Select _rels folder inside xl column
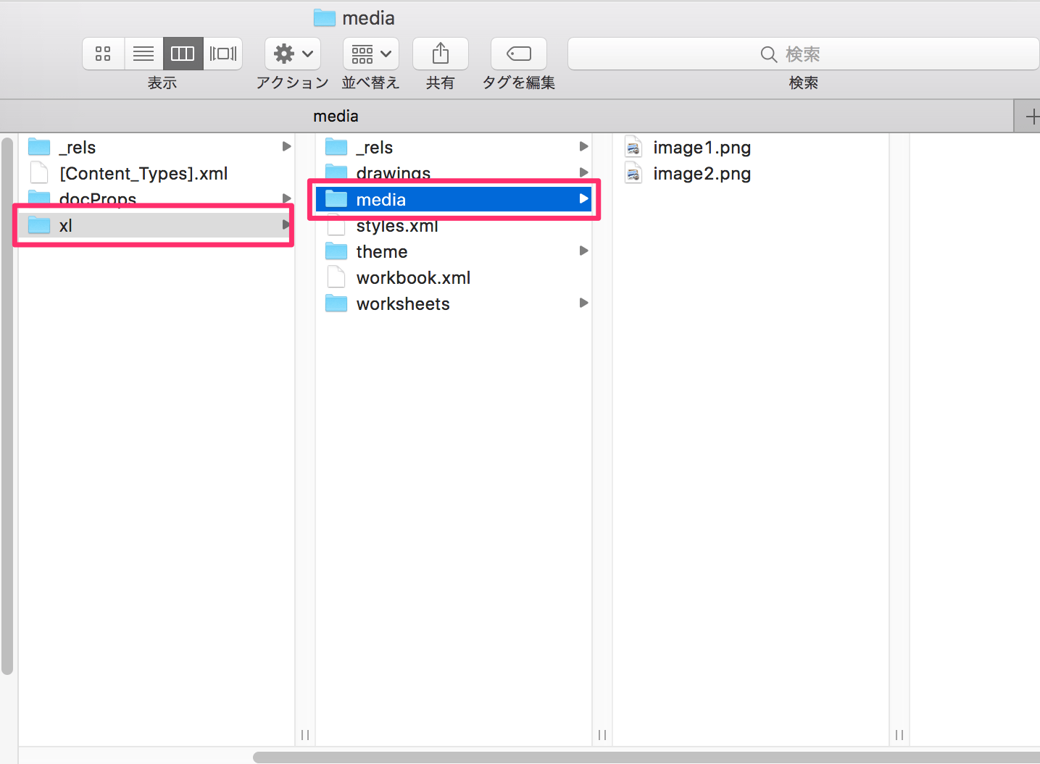 454,147
